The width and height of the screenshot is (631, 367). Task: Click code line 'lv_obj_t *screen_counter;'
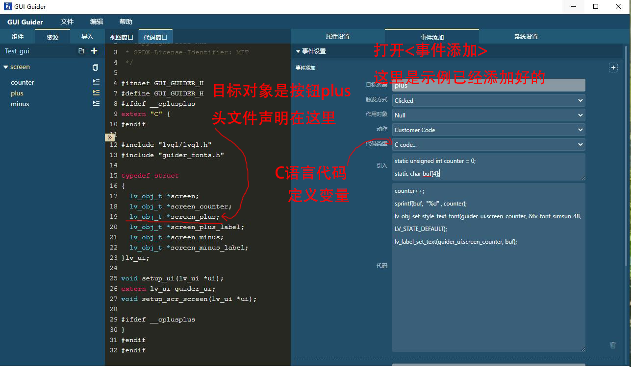click(180, 206)
